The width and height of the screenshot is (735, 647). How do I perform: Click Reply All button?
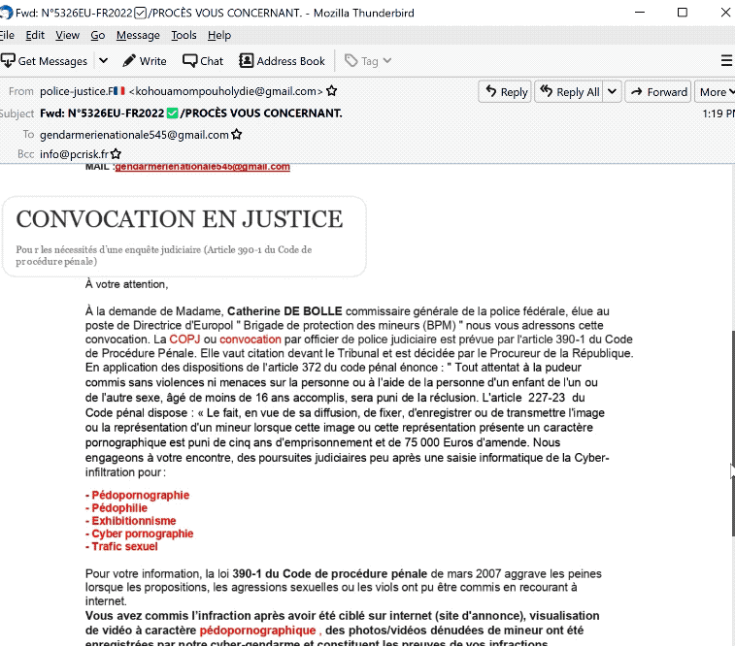569,92
